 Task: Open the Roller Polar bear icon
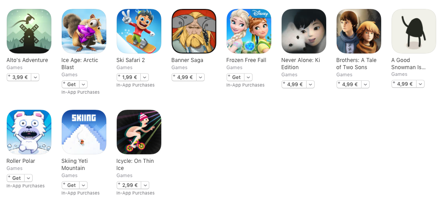pyautogui.click(x=29, y=132)
